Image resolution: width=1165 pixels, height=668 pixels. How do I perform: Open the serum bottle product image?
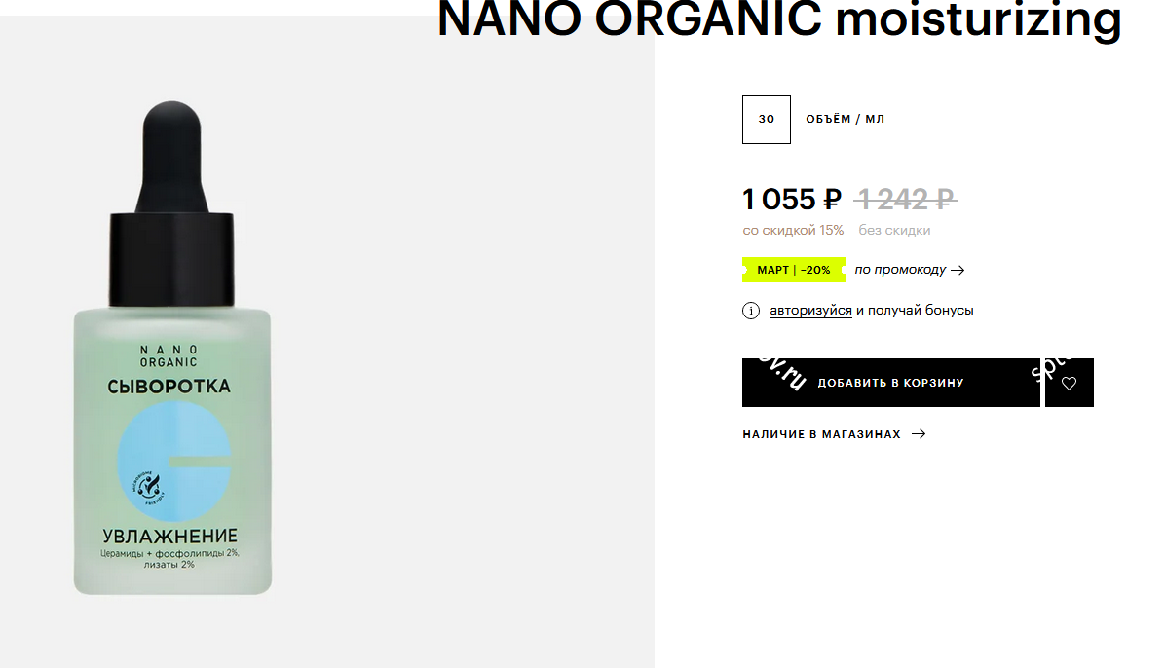[172, 348]
